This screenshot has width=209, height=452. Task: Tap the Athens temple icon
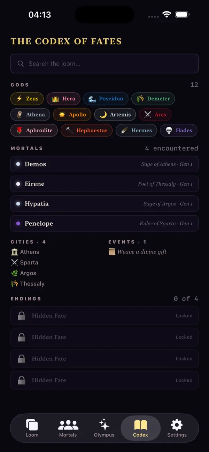[x=14, y=252]
